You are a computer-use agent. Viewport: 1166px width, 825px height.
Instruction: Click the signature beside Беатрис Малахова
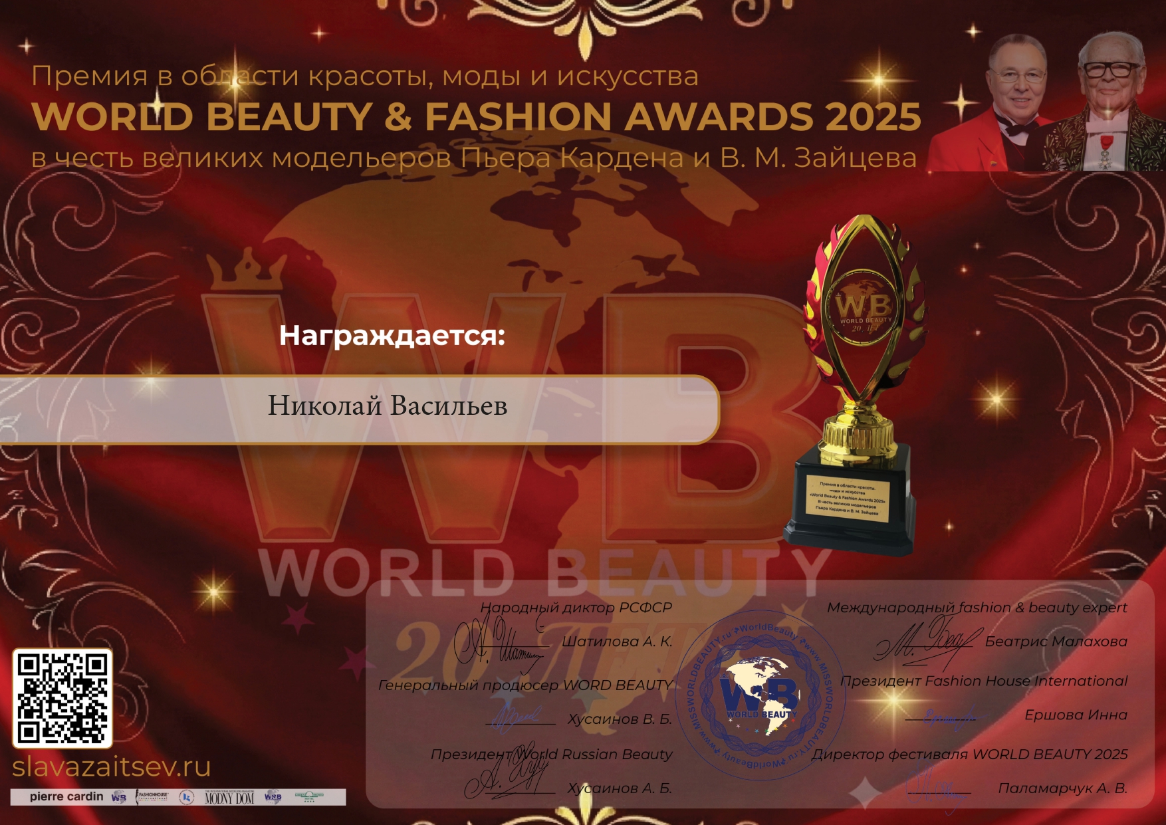[927, 640]
